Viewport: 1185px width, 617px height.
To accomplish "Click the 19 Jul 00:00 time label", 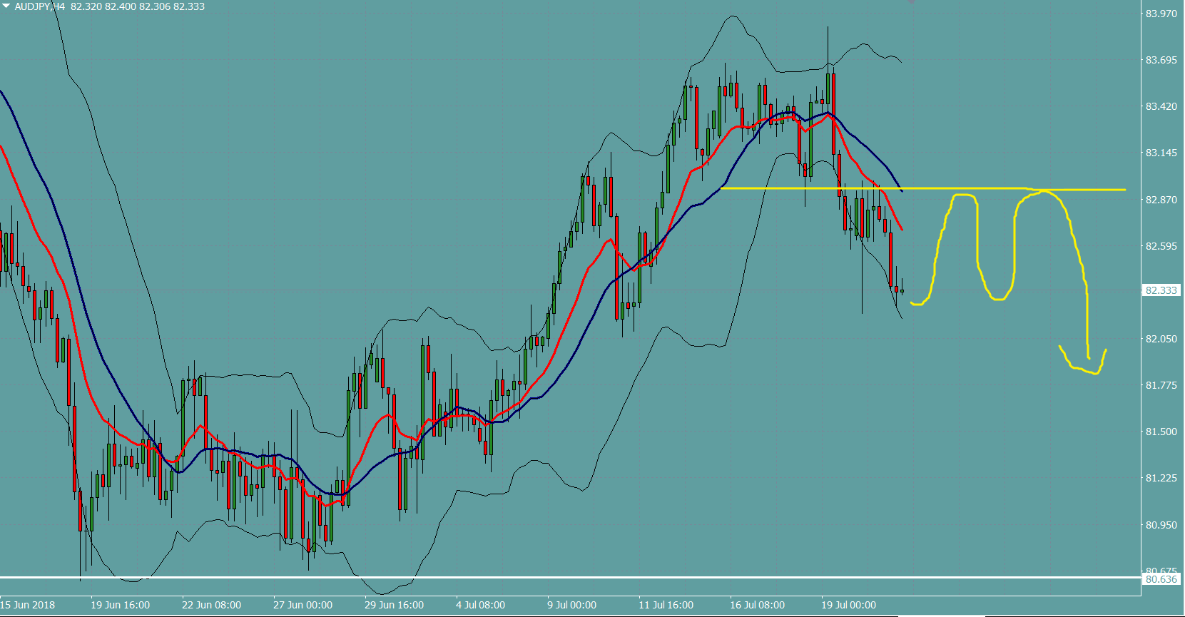I will (x=848, y=605).
